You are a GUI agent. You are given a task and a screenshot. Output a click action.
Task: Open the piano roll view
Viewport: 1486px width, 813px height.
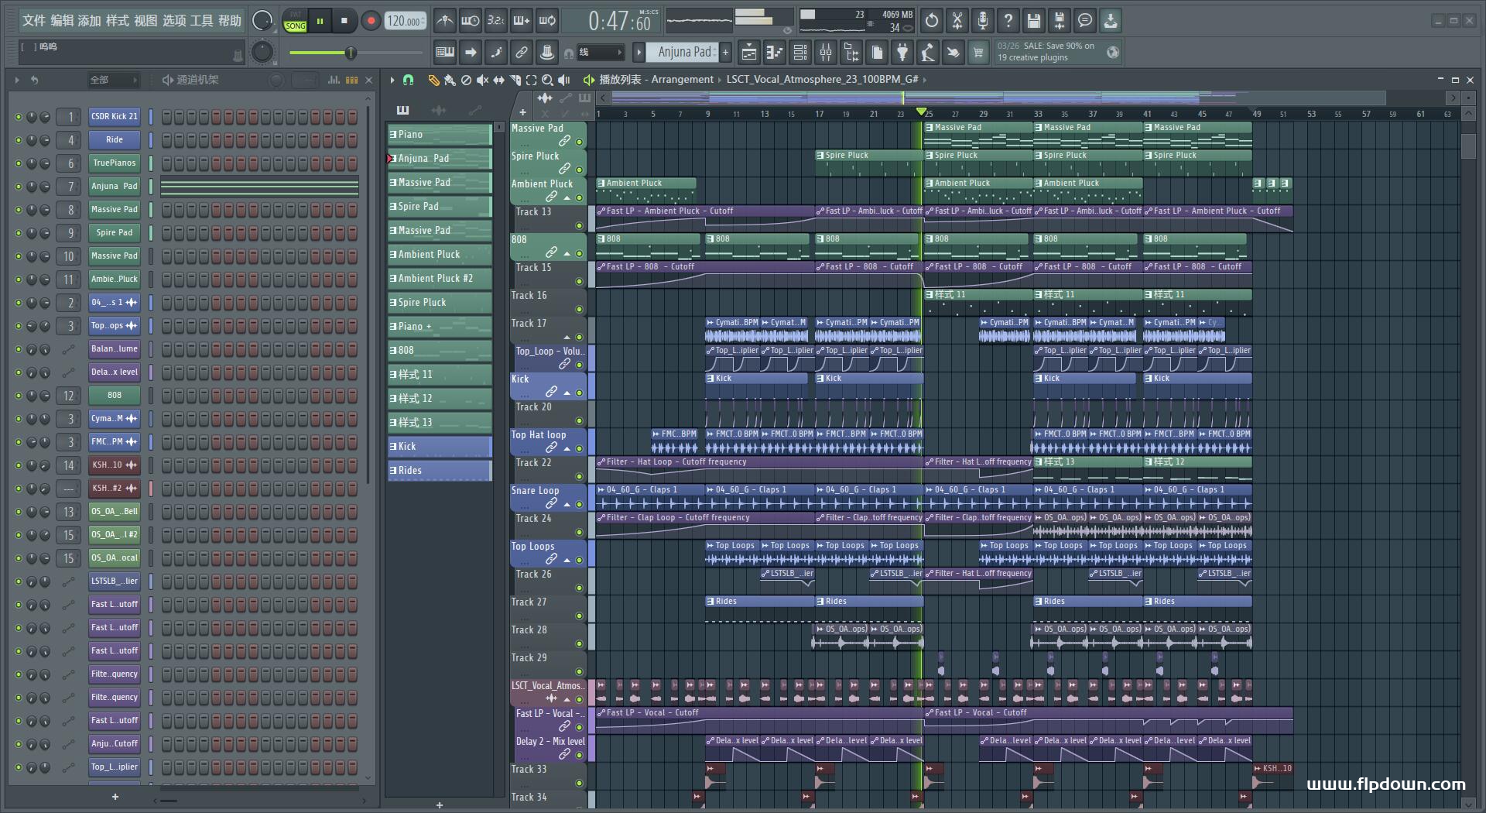(x=774, y=53)
